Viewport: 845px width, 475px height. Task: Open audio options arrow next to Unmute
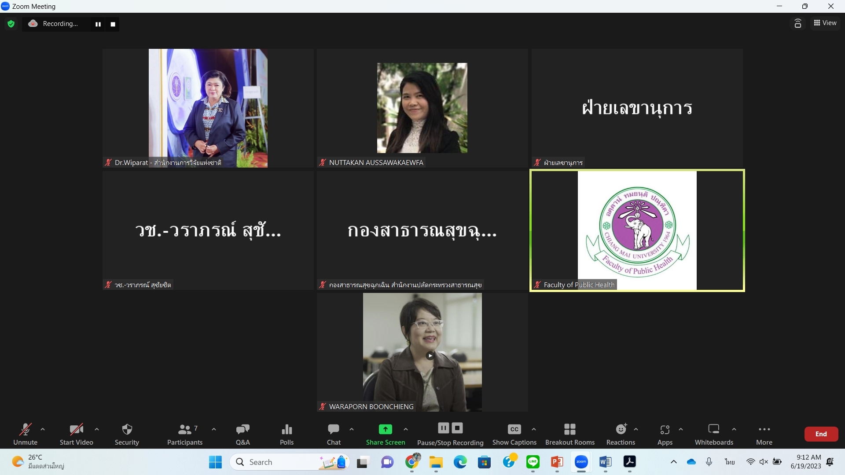(x=43, y=429)
